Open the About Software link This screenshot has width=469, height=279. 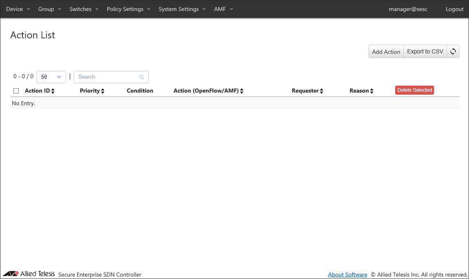[348, 275]
